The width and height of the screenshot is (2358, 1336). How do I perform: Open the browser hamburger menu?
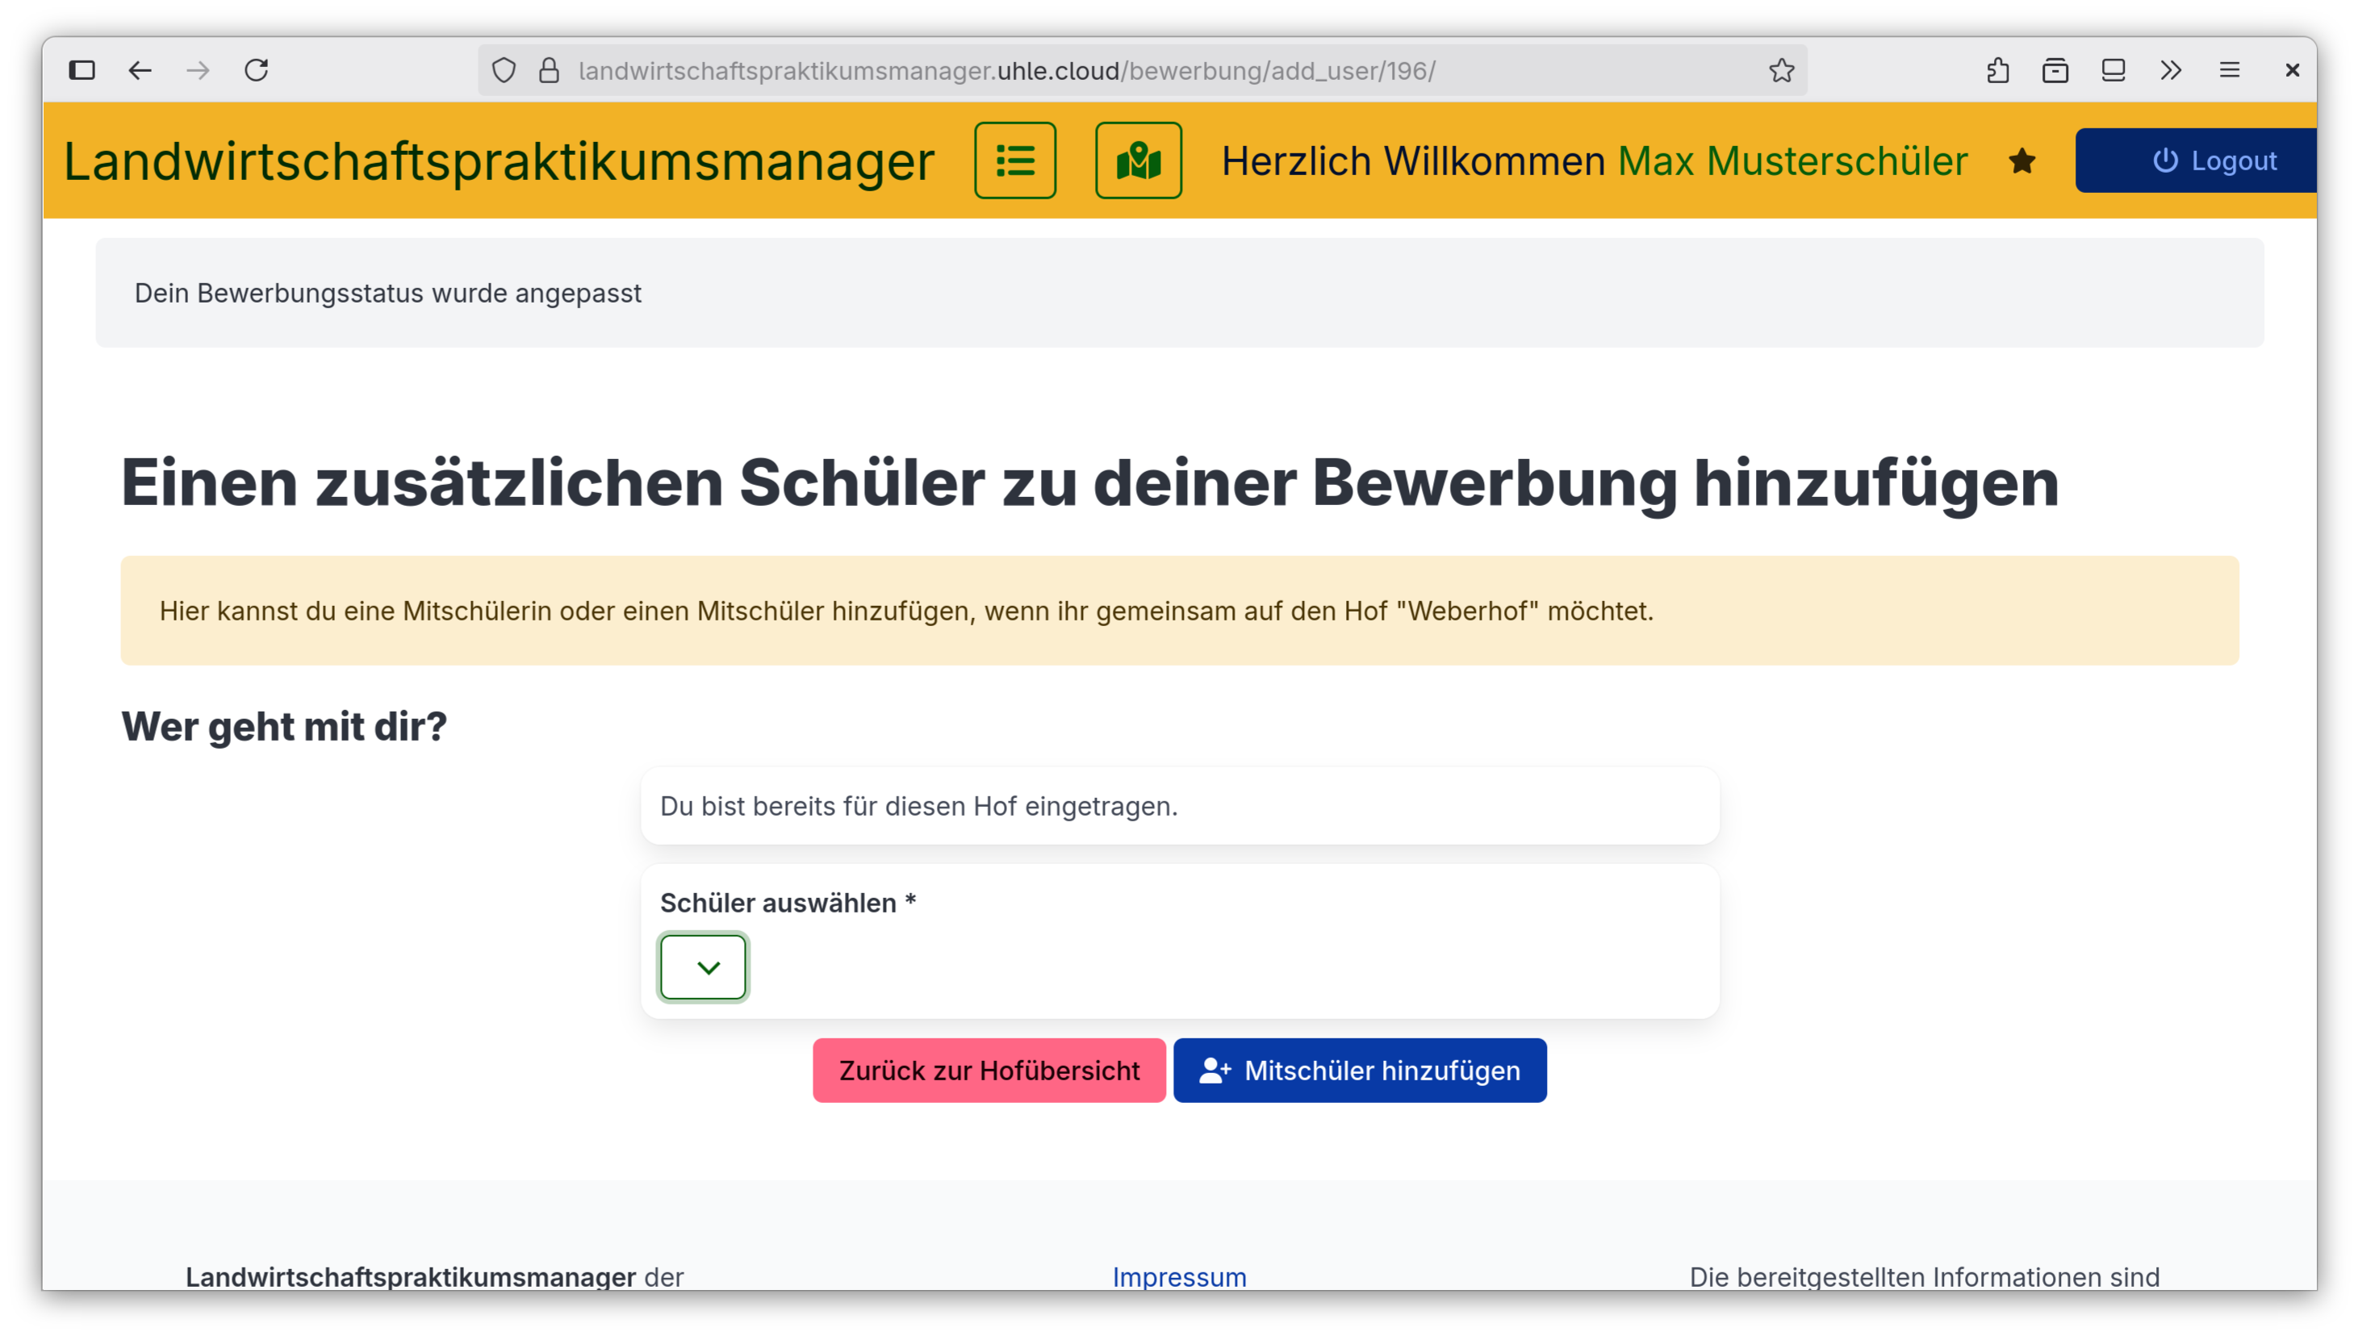pyautogui.click(x=2230, y=69)
